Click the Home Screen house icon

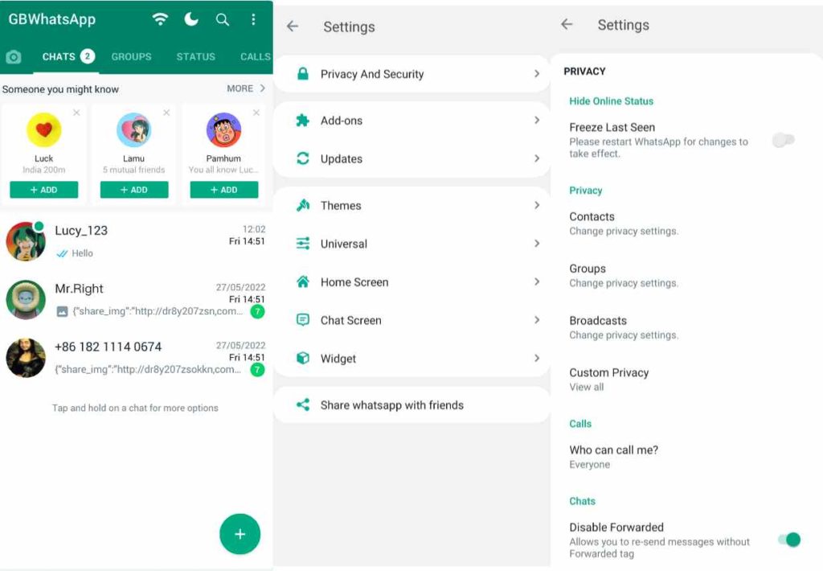(303, 281)
